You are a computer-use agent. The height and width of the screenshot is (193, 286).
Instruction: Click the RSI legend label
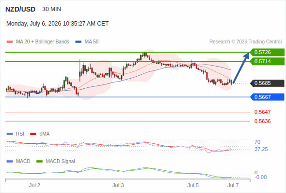tap(20, 134)
